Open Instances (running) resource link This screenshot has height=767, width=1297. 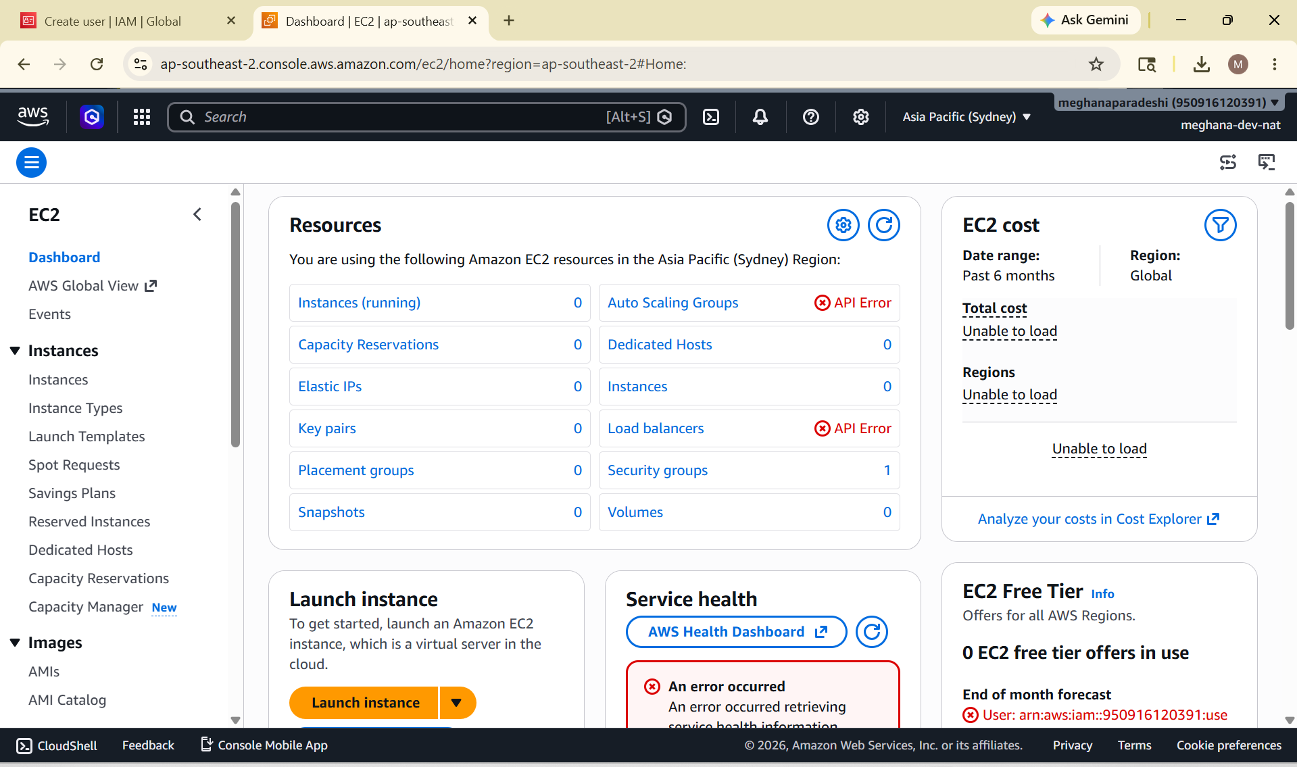point(359,303)
